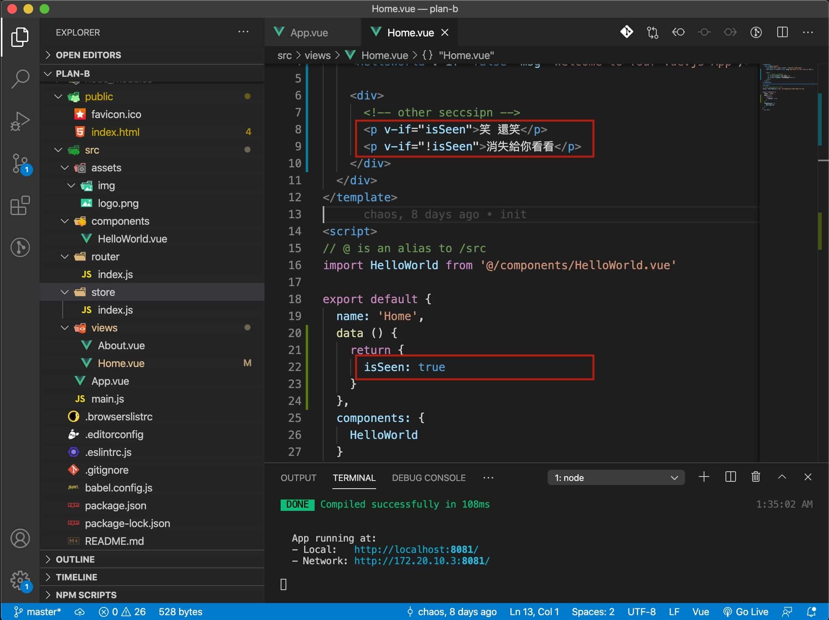Viewport: 829px width, 620px height.
Task: Open the localhost:8081 link in terminal
Action: (416, 549)
